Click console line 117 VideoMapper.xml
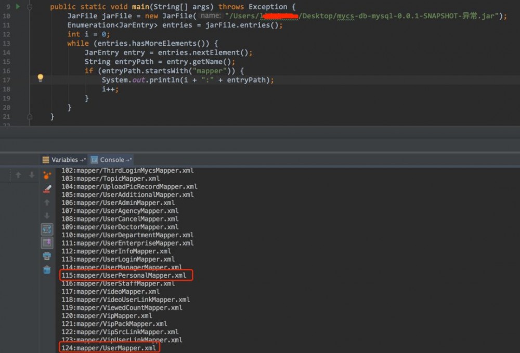Viewport: 520px width, 353px height. (110, 291)
